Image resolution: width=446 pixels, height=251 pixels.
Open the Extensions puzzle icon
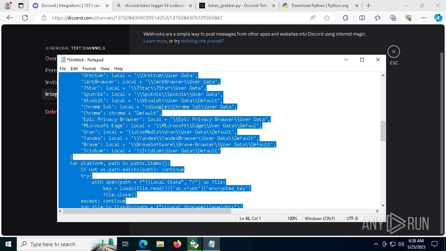point(345,18)
